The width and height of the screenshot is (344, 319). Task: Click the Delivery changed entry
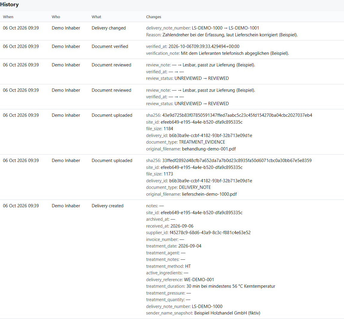tap(109, 28)
